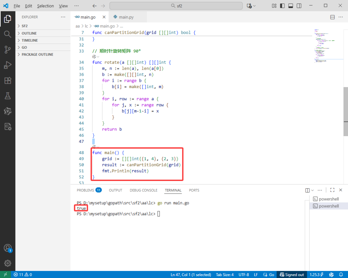Select first powershell terminal in list
348x278 pixels.
tap(329, 199)
